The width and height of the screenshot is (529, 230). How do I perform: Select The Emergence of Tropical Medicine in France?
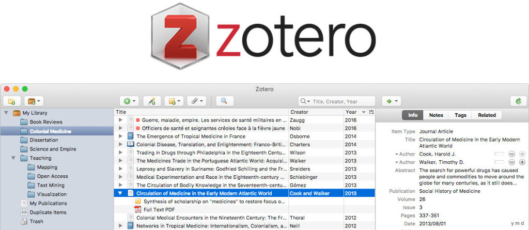[191, 136]
